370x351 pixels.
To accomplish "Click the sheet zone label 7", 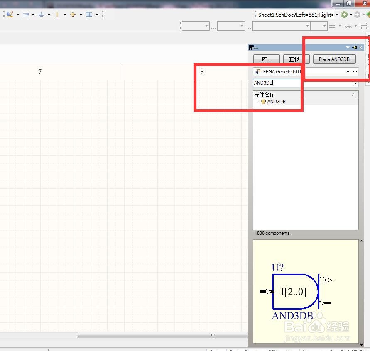I will [x=40, y=71].
